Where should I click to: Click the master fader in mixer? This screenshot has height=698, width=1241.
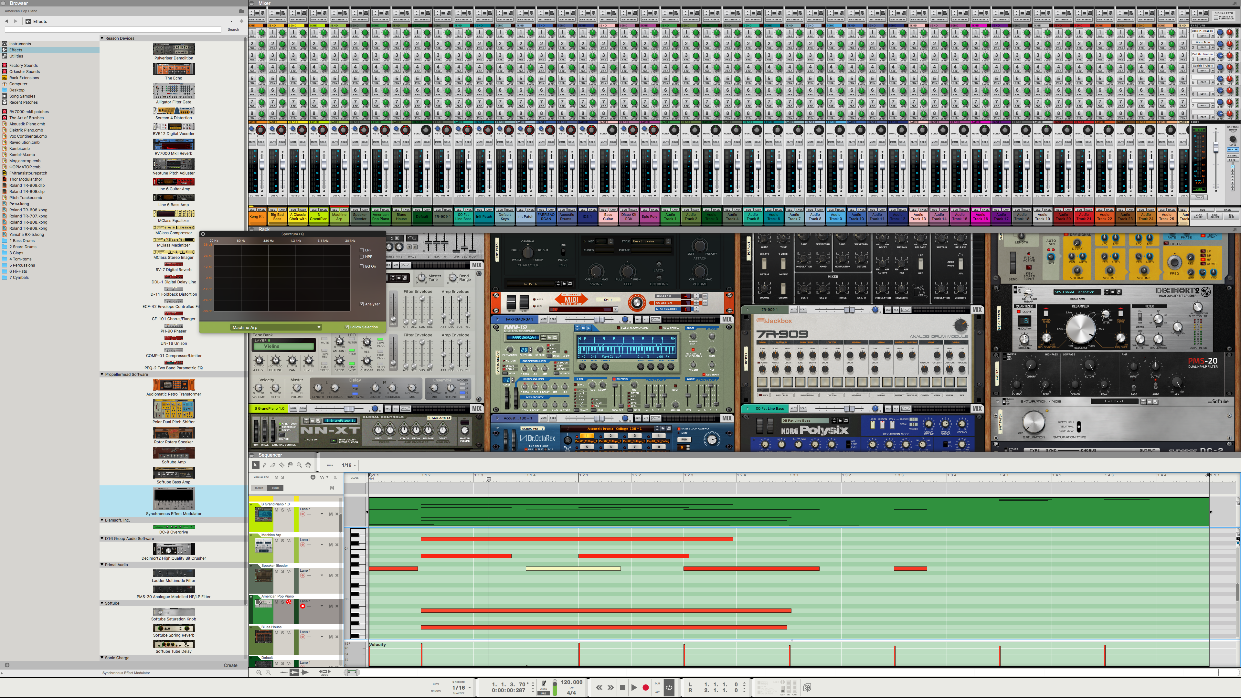click(1216, 147)
